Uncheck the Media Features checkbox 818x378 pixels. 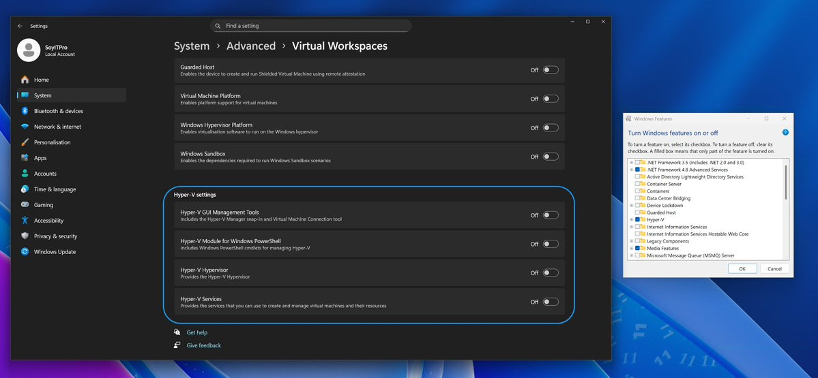coord(637,249)
